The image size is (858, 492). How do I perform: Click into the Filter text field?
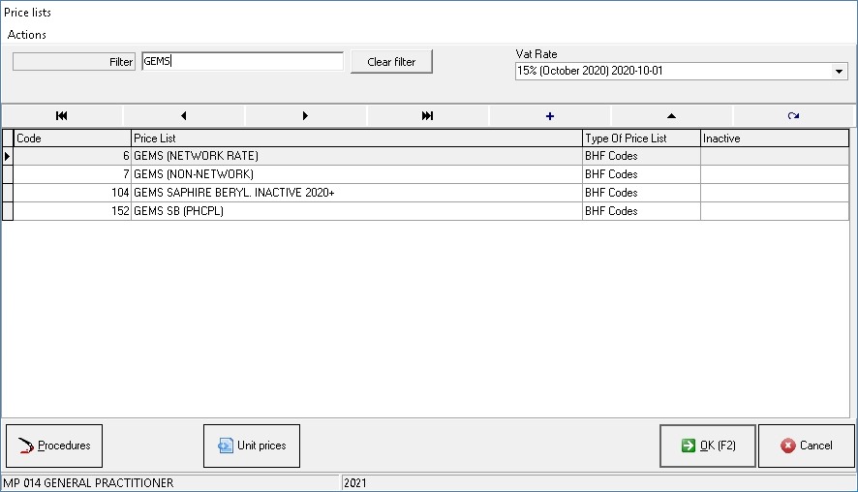pos(242,62)
